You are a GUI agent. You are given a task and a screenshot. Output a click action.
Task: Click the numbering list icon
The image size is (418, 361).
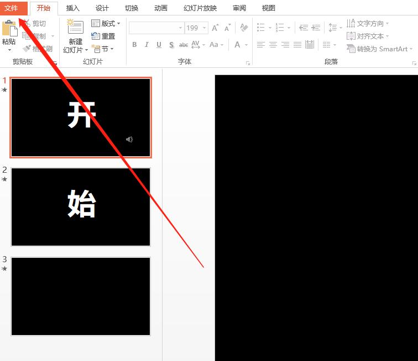point(280,28)
